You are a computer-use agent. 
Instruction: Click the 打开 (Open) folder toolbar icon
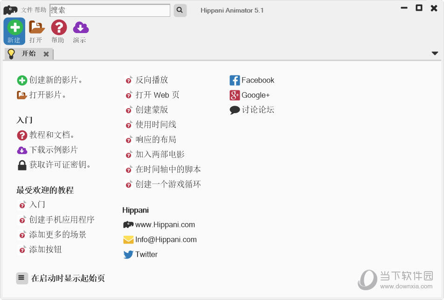tap(36, 27)
